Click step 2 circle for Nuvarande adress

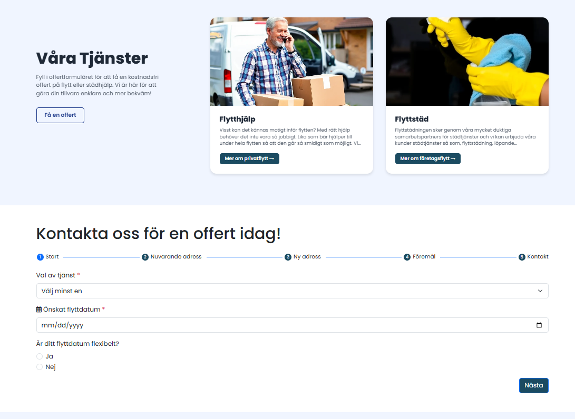[145, 257]
